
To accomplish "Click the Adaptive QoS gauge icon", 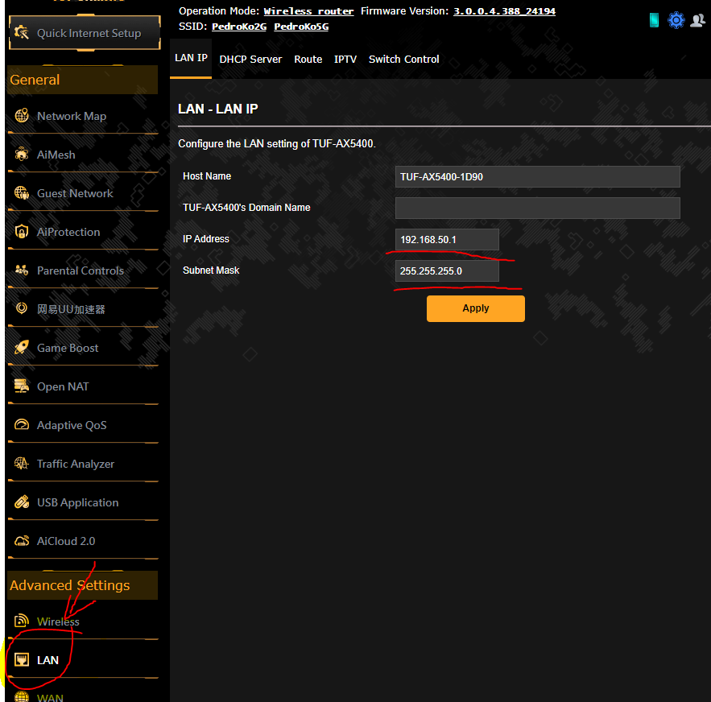I will (x=21, y=424).
